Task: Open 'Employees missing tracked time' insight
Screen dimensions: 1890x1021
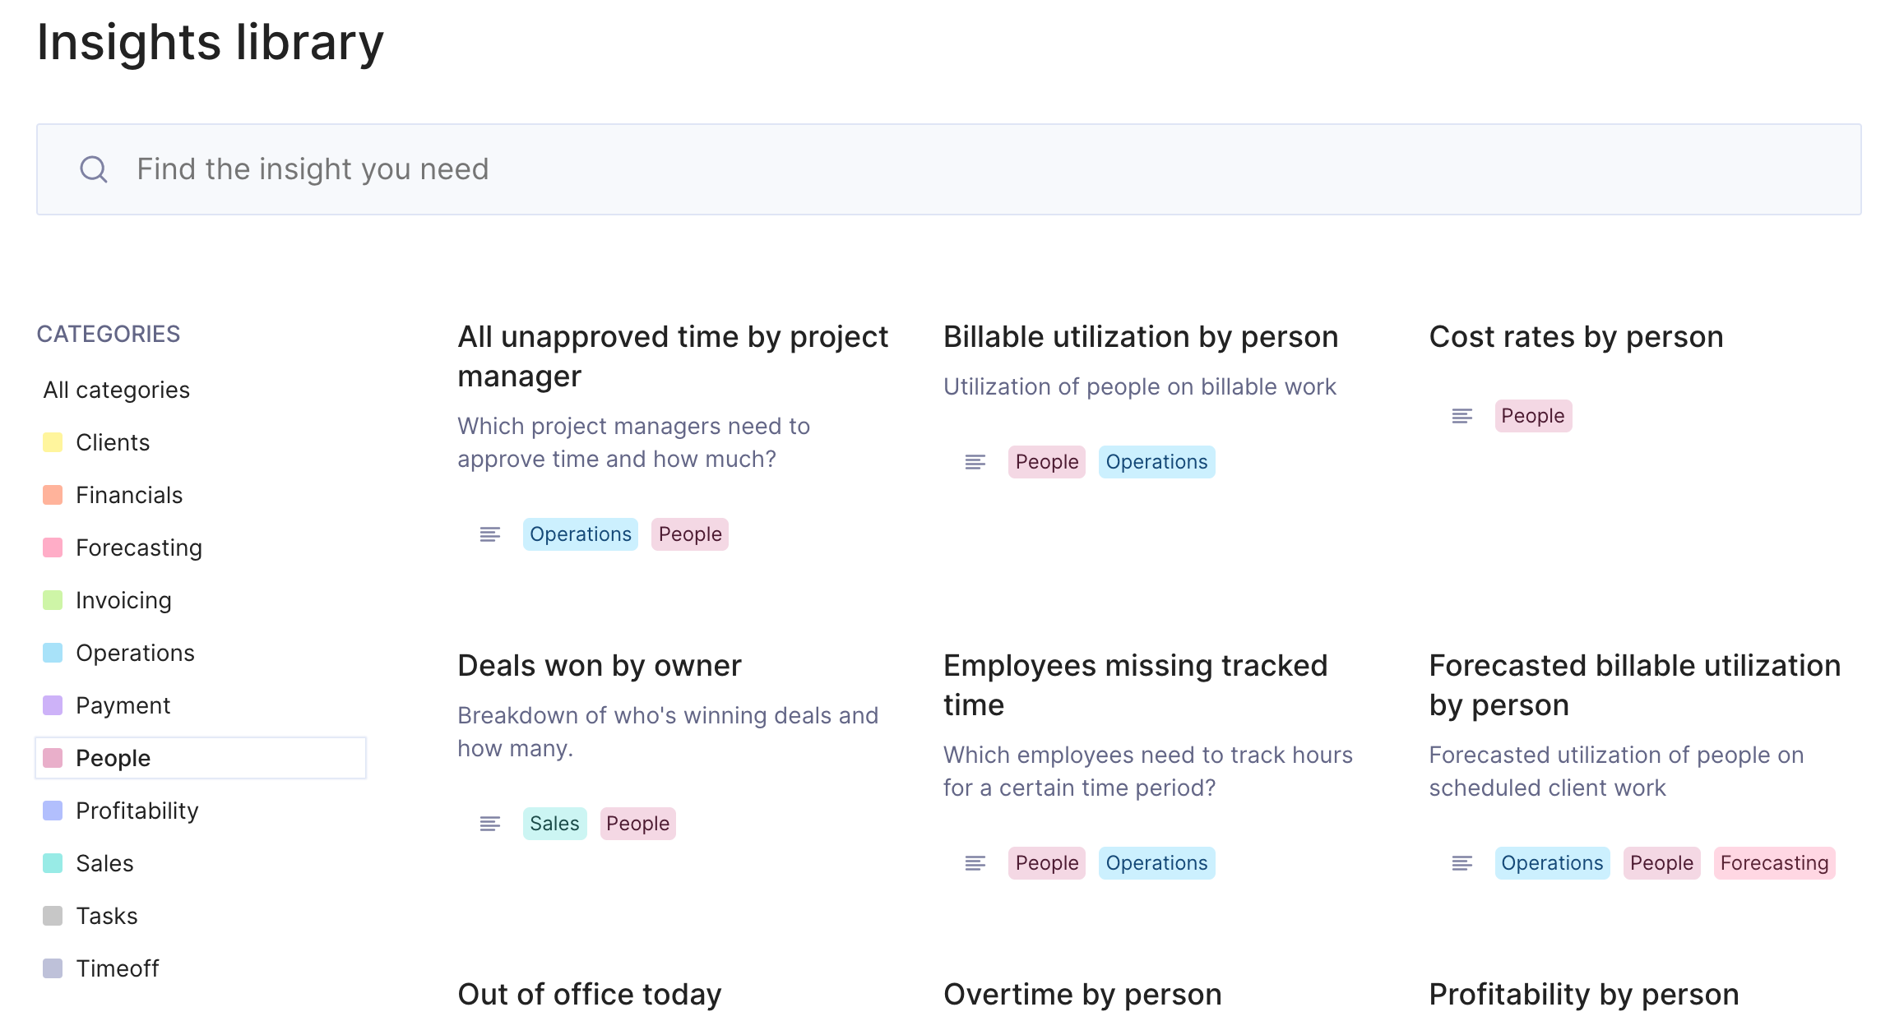Action: point(1136,686)
